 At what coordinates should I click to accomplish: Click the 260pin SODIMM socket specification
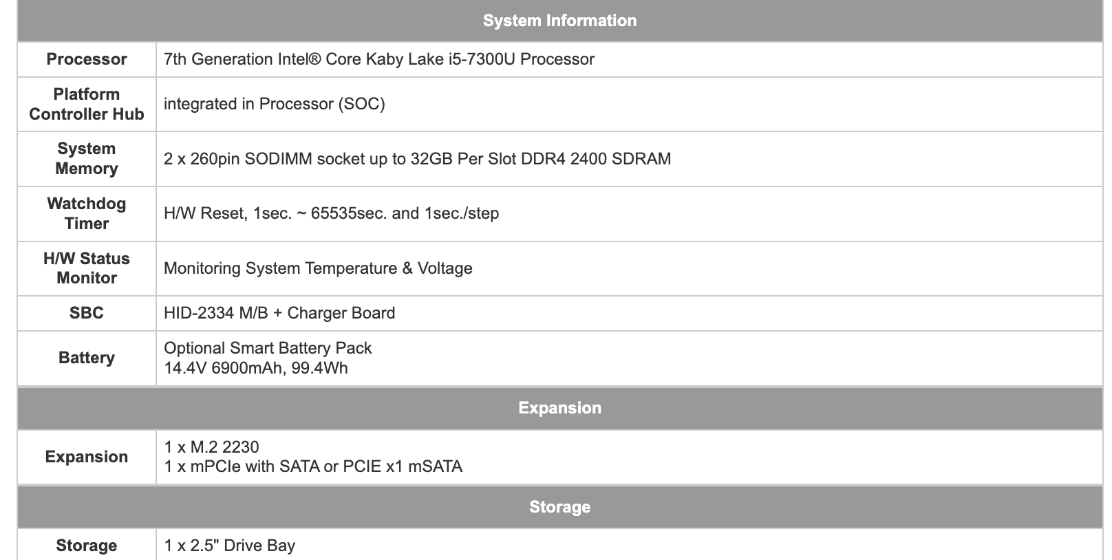[417, 159]
